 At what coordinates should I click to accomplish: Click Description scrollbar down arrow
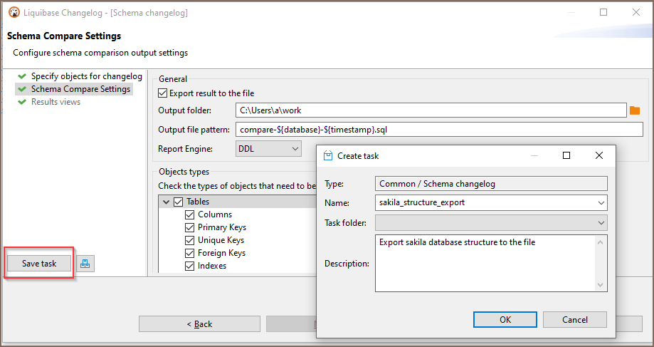click(x=600, y=285)
